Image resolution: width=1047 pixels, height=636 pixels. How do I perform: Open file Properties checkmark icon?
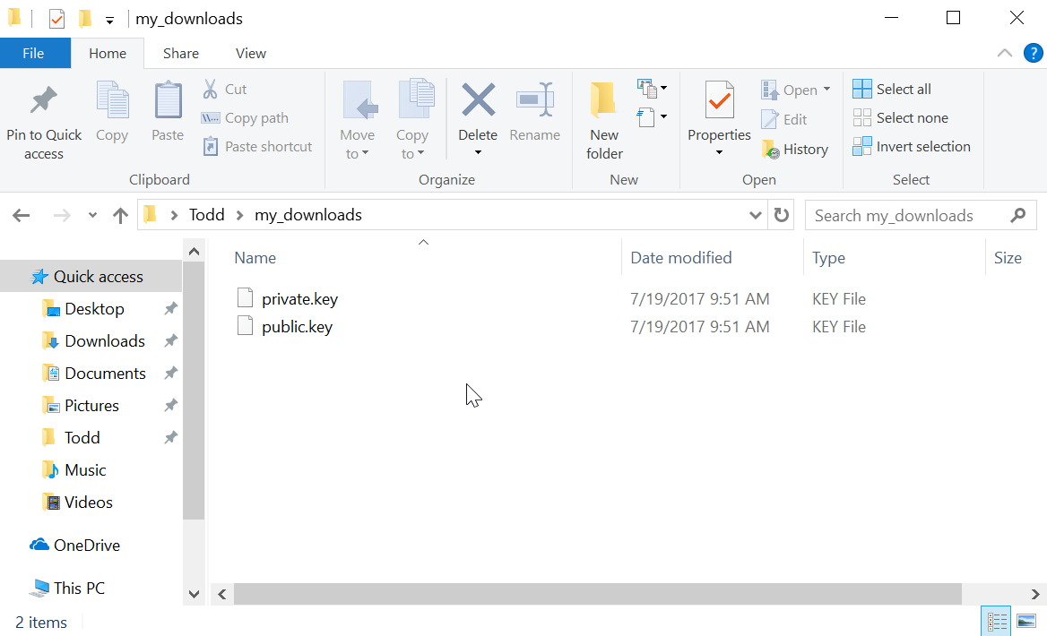719,100
